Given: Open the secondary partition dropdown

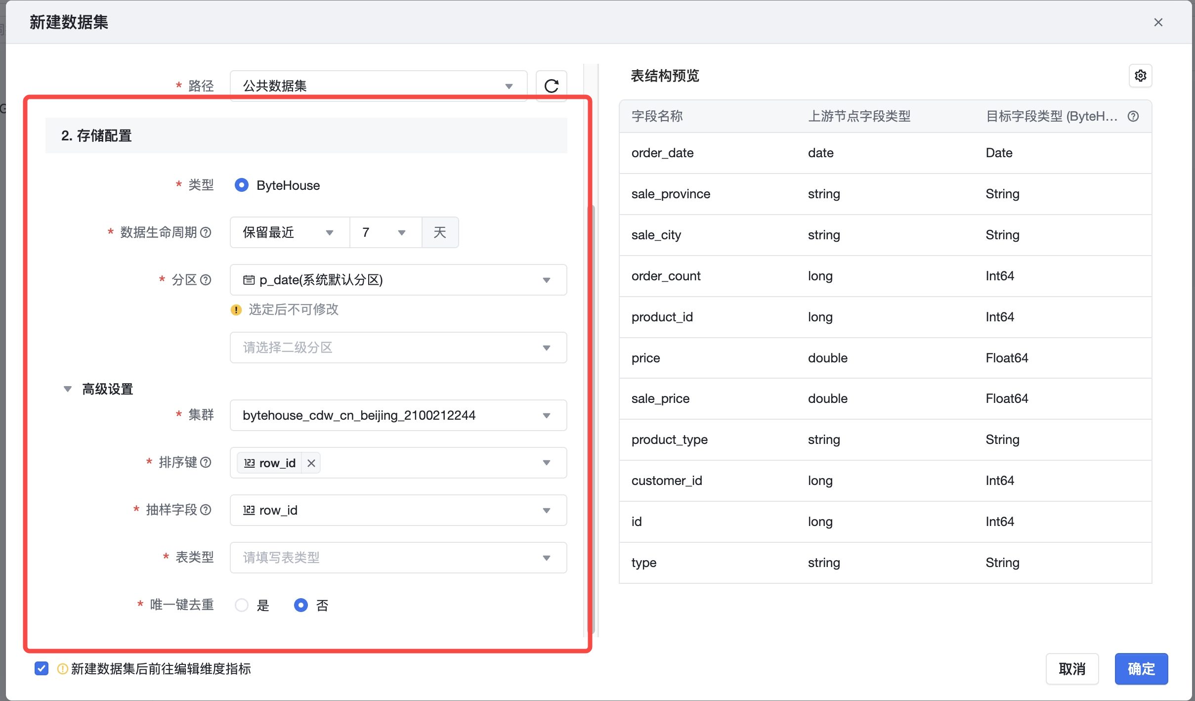Looking at the screenshot, I should pos(398,348).
